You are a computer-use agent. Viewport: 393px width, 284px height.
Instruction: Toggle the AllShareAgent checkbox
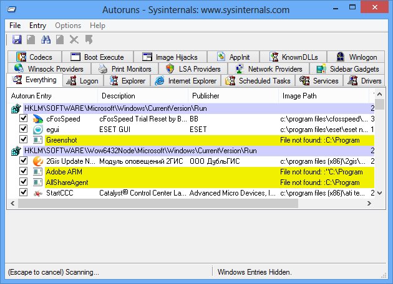pos(24,181)
